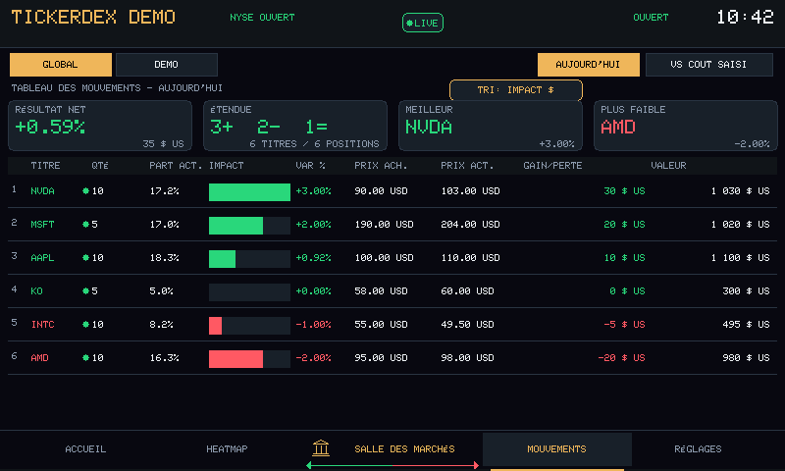The image size is (785, 471).
Task: Switch to AUJOURD'HUI comparison mode
Action: (588, 65)
